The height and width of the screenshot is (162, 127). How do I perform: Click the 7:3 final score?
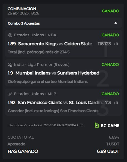(x=108, y=103)
